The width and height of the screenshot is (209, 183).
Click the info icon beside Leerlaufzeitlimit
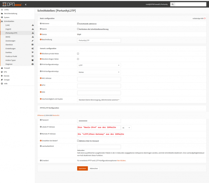(x=41, y=147)
